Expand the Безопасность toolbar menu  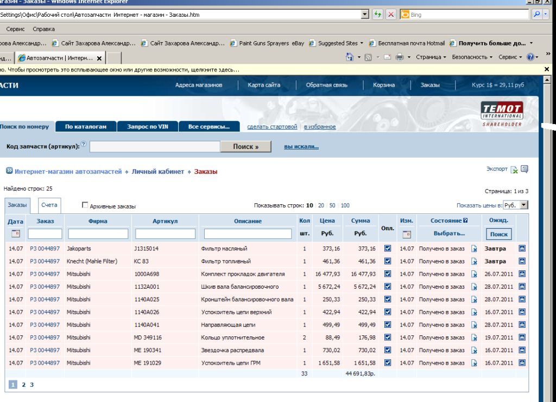472,57
